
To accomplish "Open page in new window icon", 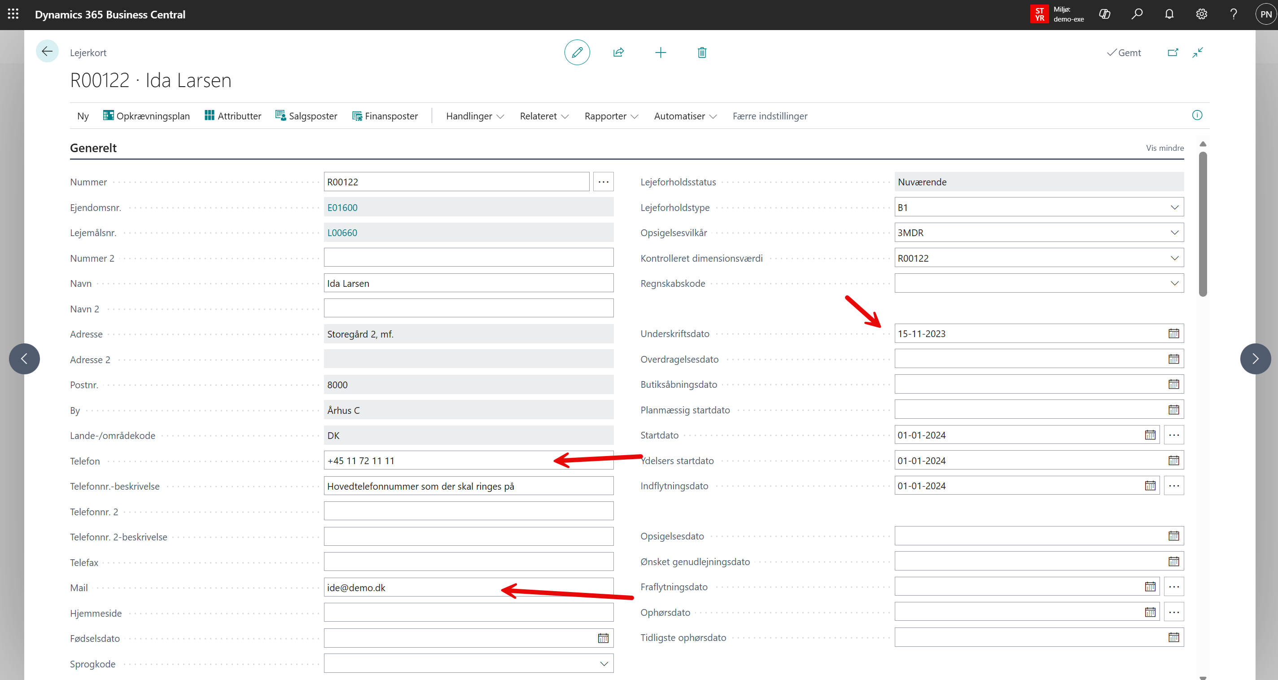I will [1173, 53].
